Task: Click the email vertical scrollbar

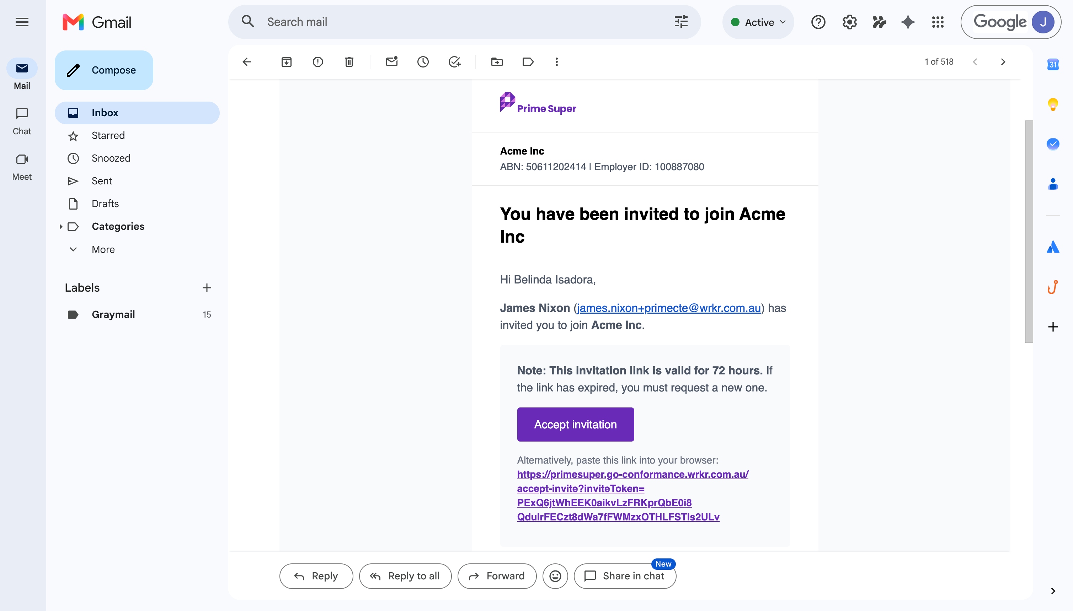Action: 1029,232
